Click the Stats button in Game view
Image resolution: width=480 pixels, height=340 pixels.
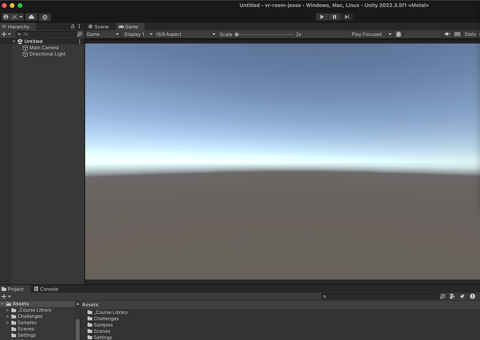click(470, 34)
